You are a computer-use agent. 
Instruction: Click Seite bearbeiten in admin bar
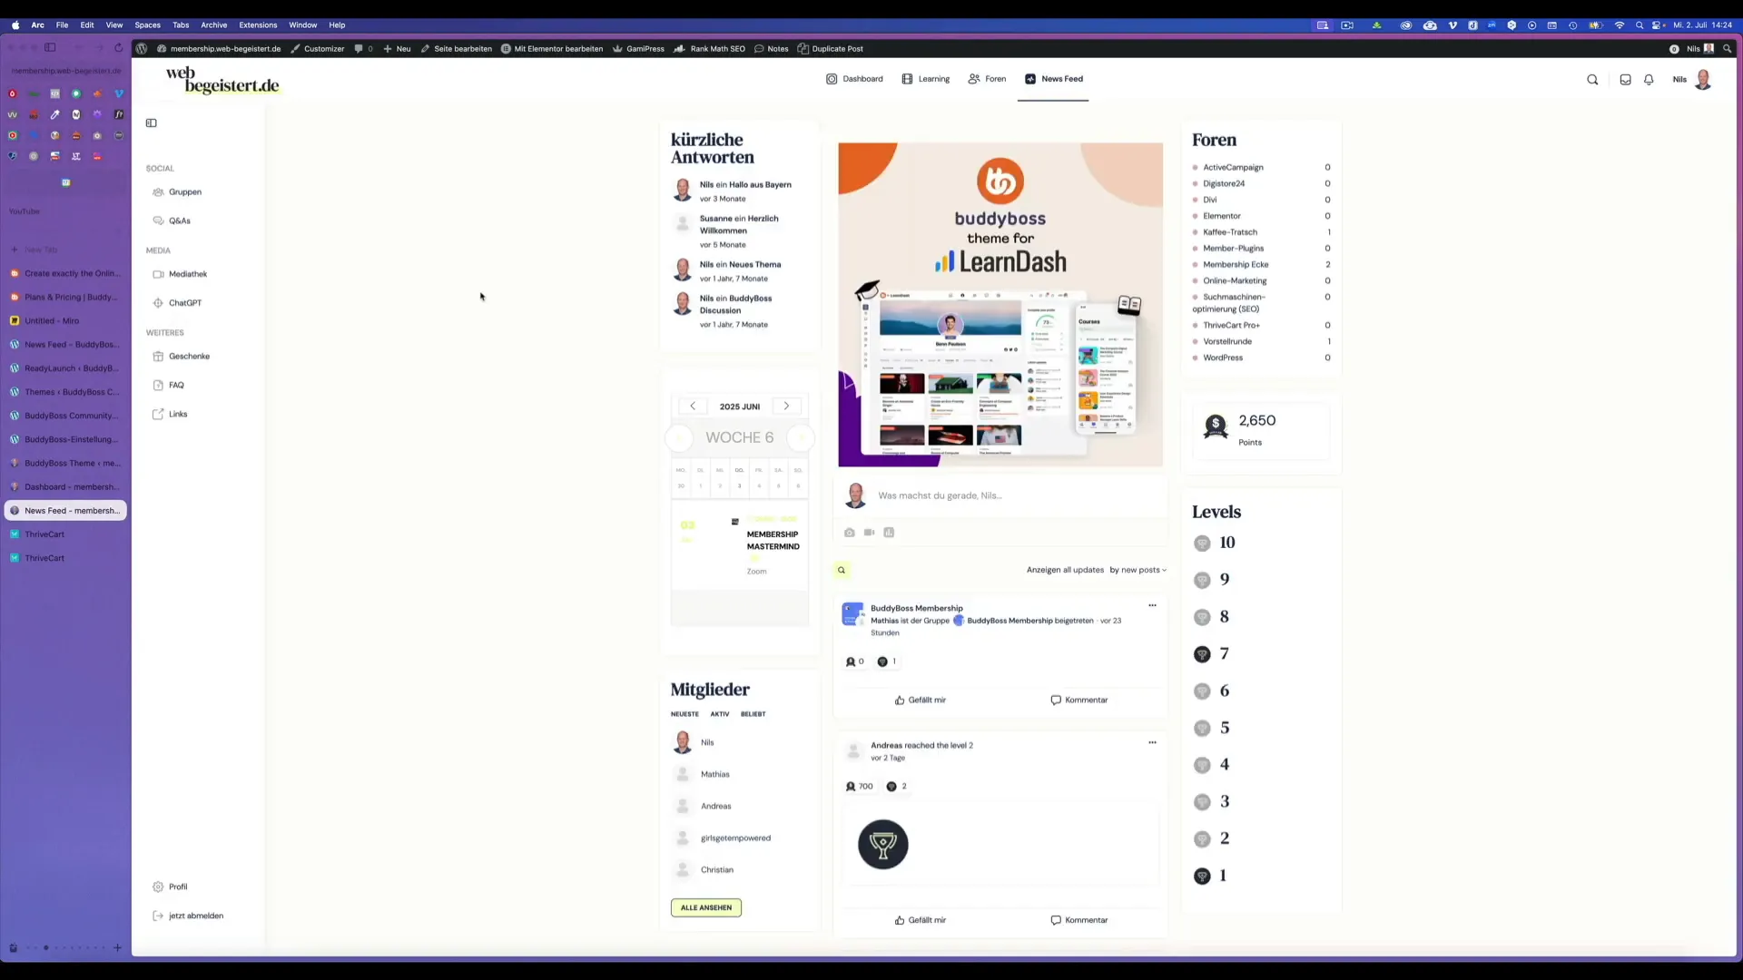pyautogui.click(x=456, y=49)
